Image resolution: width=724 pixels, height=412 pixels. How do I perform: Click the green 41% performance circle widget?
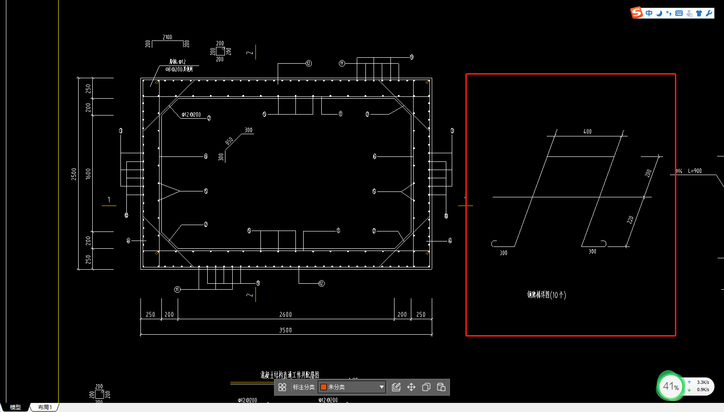670,387
